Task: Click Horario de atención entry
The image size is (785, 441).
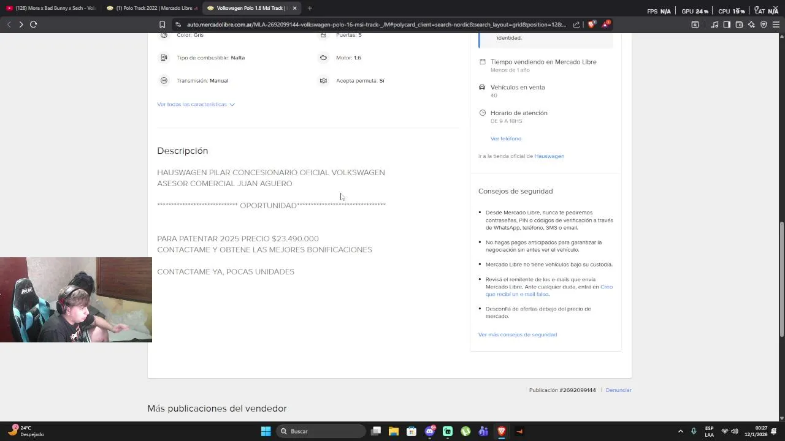Action: coord(513,116)
